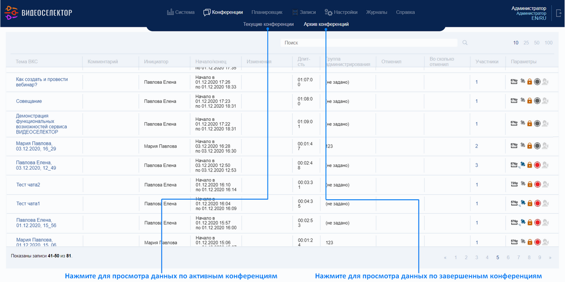Go to pagination page 4
This screenshot has width=565, height=282.
tap(487, 258)
